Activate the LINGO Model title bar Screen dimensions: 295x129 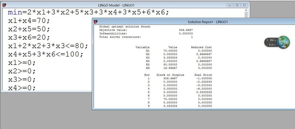118,5
